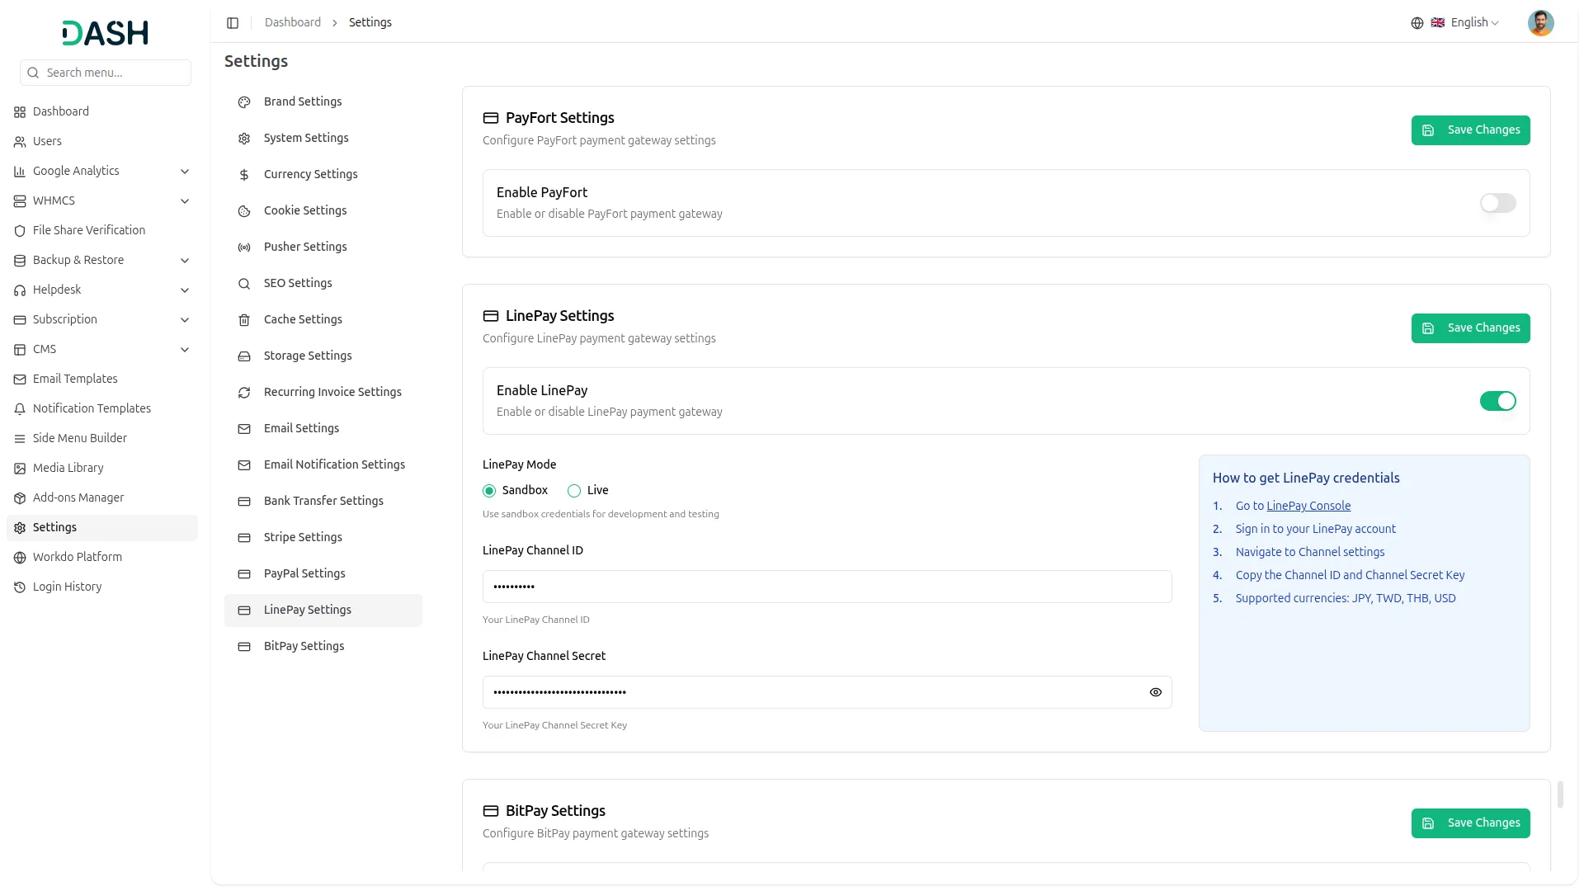Expand the CMS submenu chevron
The height and width of the screenshot is (891, 1584).
pyautogui.click(x=185, y=350)
